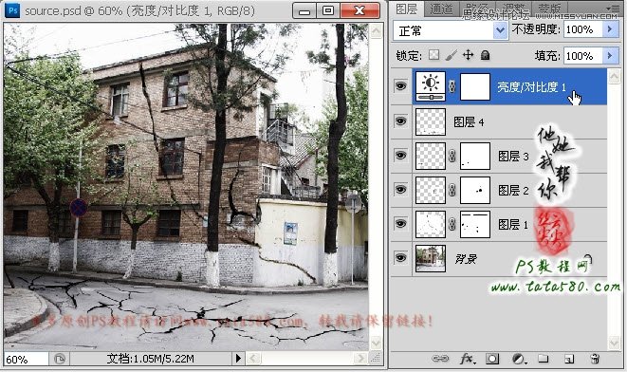627x372 pixels.
Task: Click the 背景 layer photo thumbnail
Action: coord(431,259)
